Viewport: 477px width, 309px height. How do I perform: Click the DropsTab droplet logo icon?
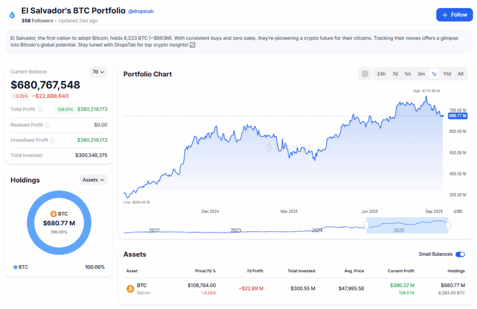12,15
